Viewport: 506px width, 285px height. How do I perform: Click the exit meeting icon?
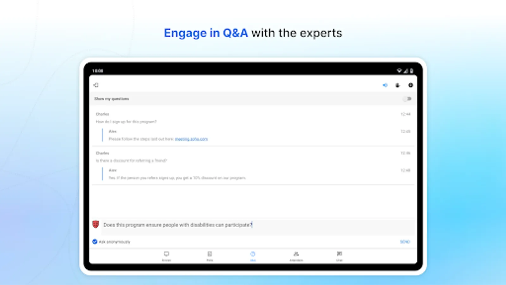(x=96, y=85)
